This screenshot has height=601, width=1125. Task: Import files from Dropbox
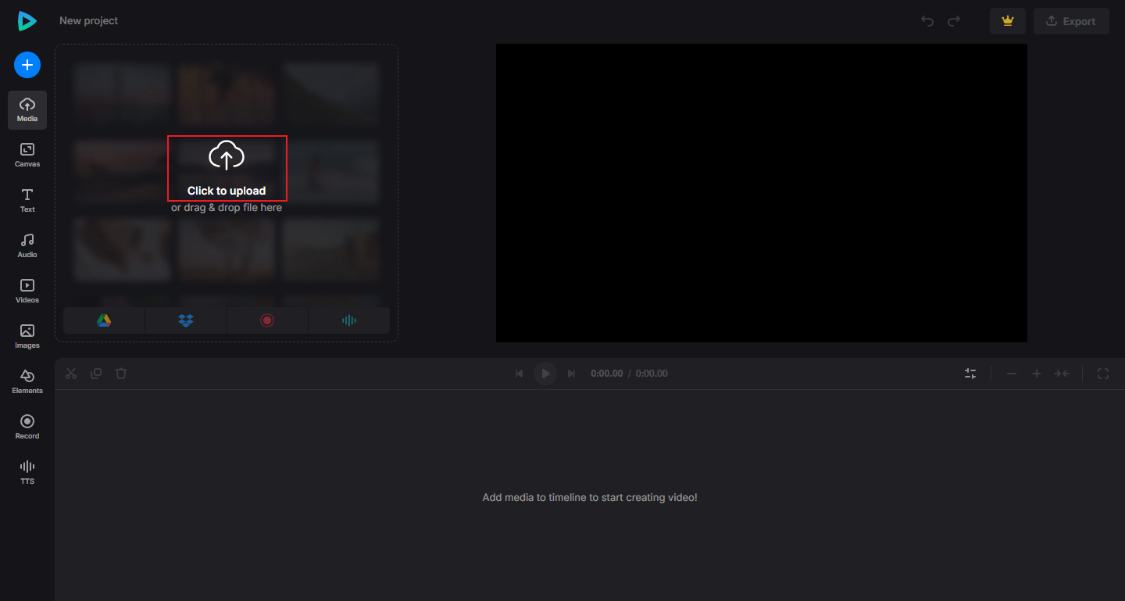tap(185, 320)
